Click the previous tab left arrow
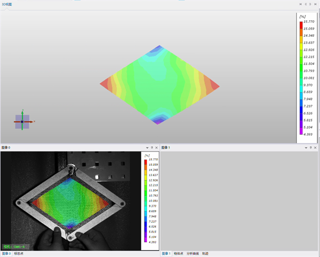 tap(306, 4)
